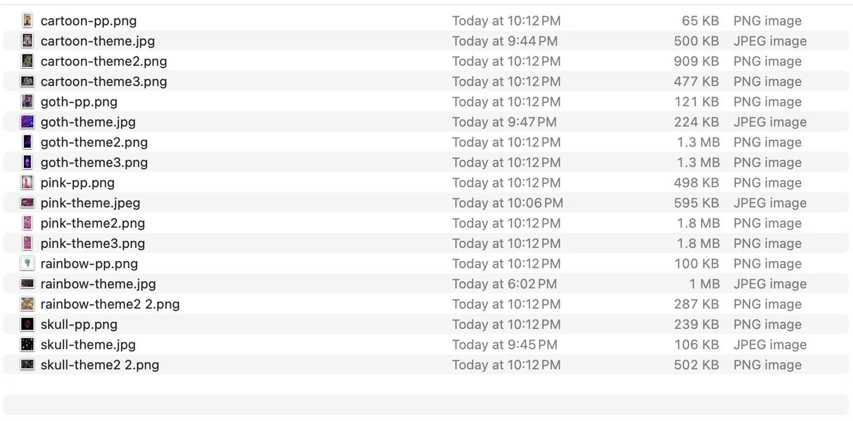Click the 909 KB file size entry
Screen dimensions: 853x421
click(x=696, y=61)
